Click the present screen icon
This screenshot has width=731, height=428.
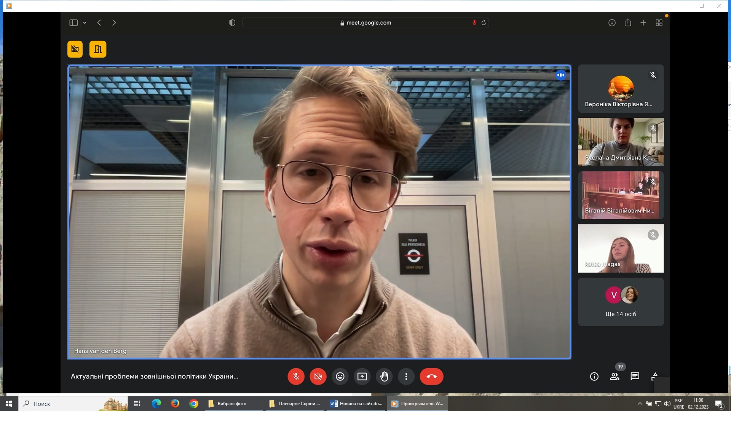click(362, 377)
